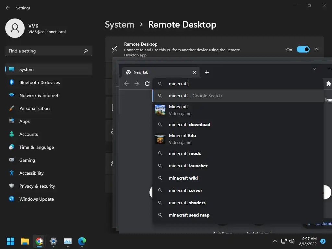Screen dimensions: 332x249
Task: Select the minecraft wiki suggestion
Action: click(x=238, y=178)
